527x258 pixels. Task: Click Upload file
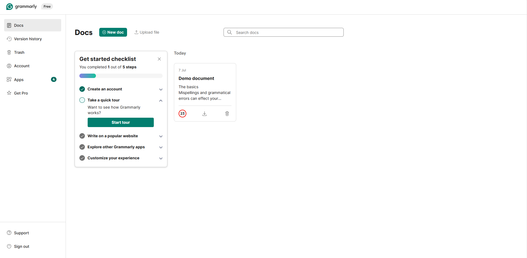click(147, 32)
